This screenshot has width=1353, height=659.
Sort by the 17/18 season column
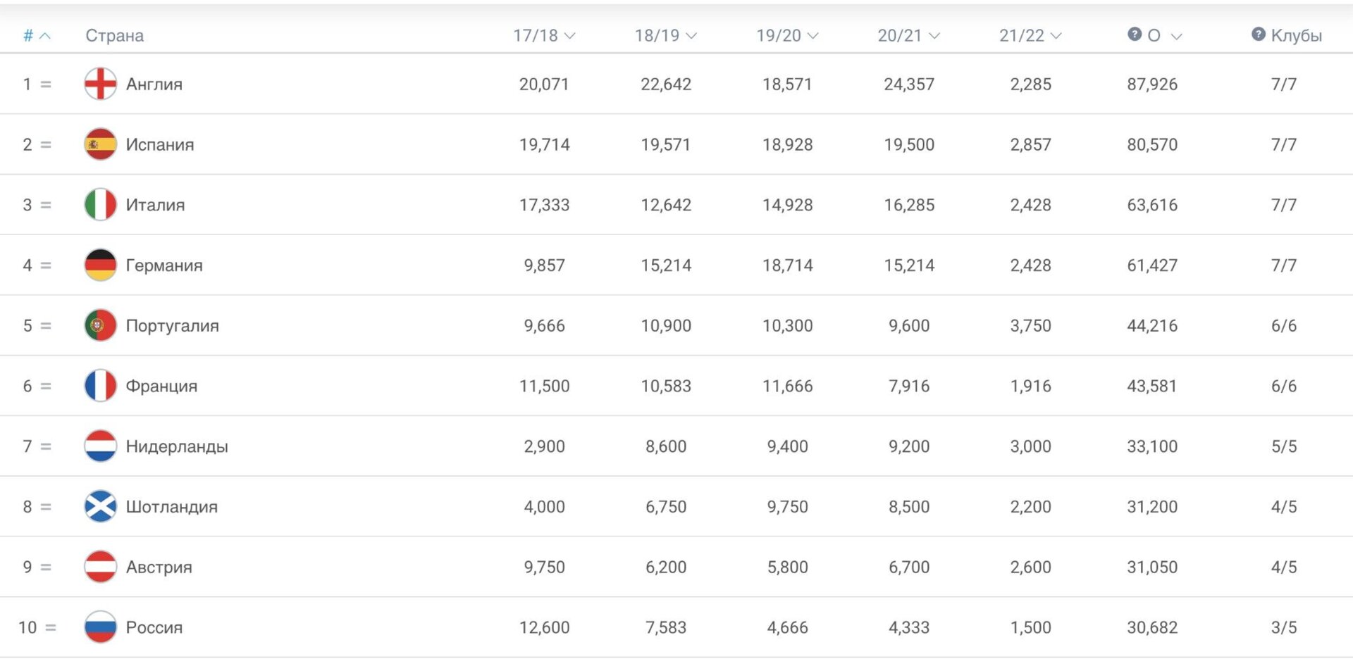coord(543,35)
